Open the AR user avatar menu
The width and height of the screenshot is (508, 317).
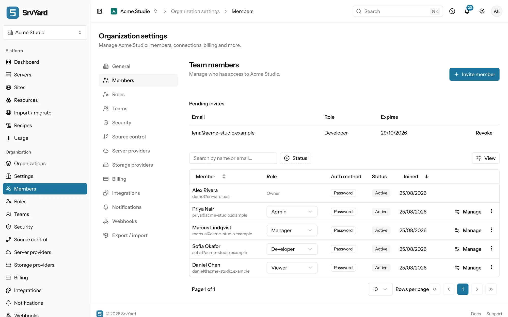(x=497, y=11)
